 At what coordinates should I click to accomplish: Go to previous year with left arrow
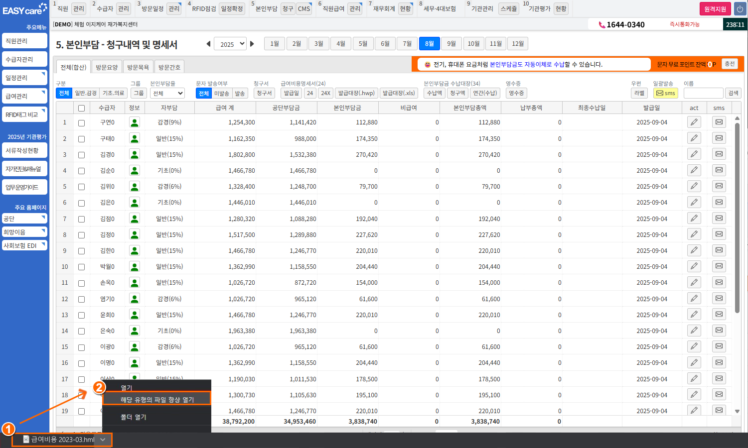click(208, 44)
